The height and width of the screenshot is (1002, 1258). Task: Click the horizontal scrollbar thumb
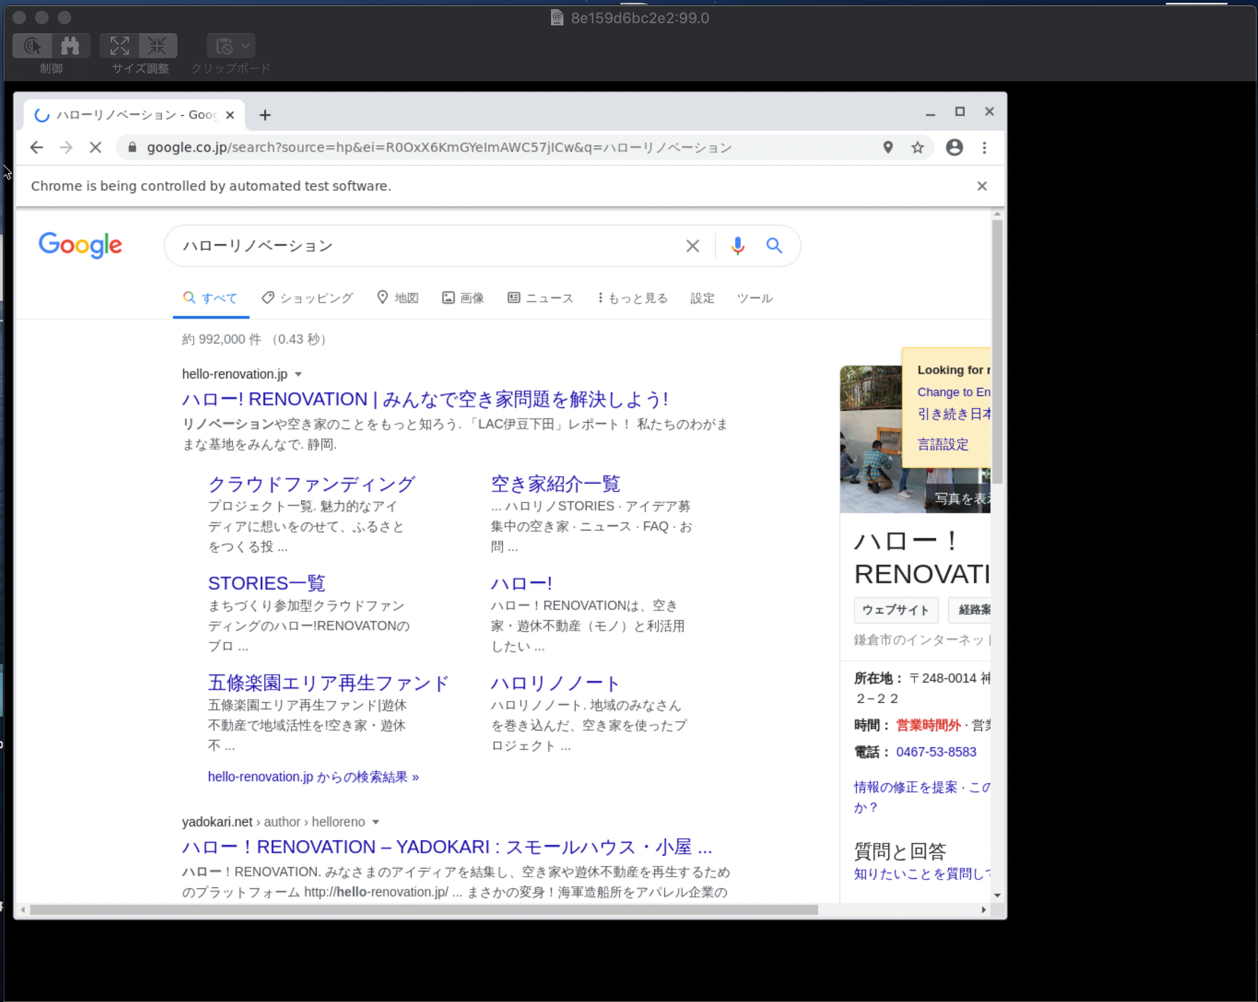tap(424, 909)
